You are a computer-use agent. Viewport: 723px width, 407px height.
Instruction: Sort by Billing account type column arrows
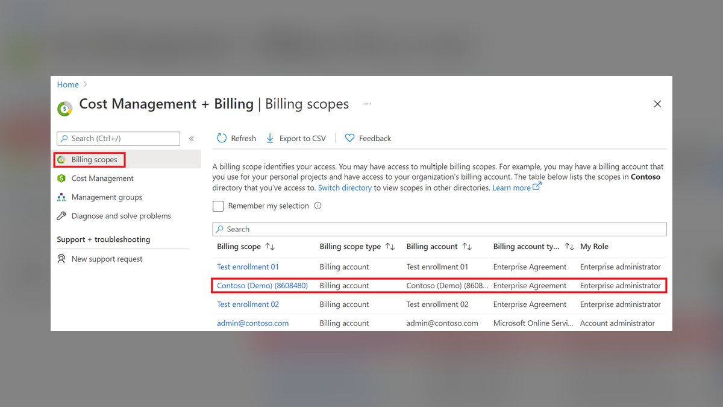tap(569, 247)
